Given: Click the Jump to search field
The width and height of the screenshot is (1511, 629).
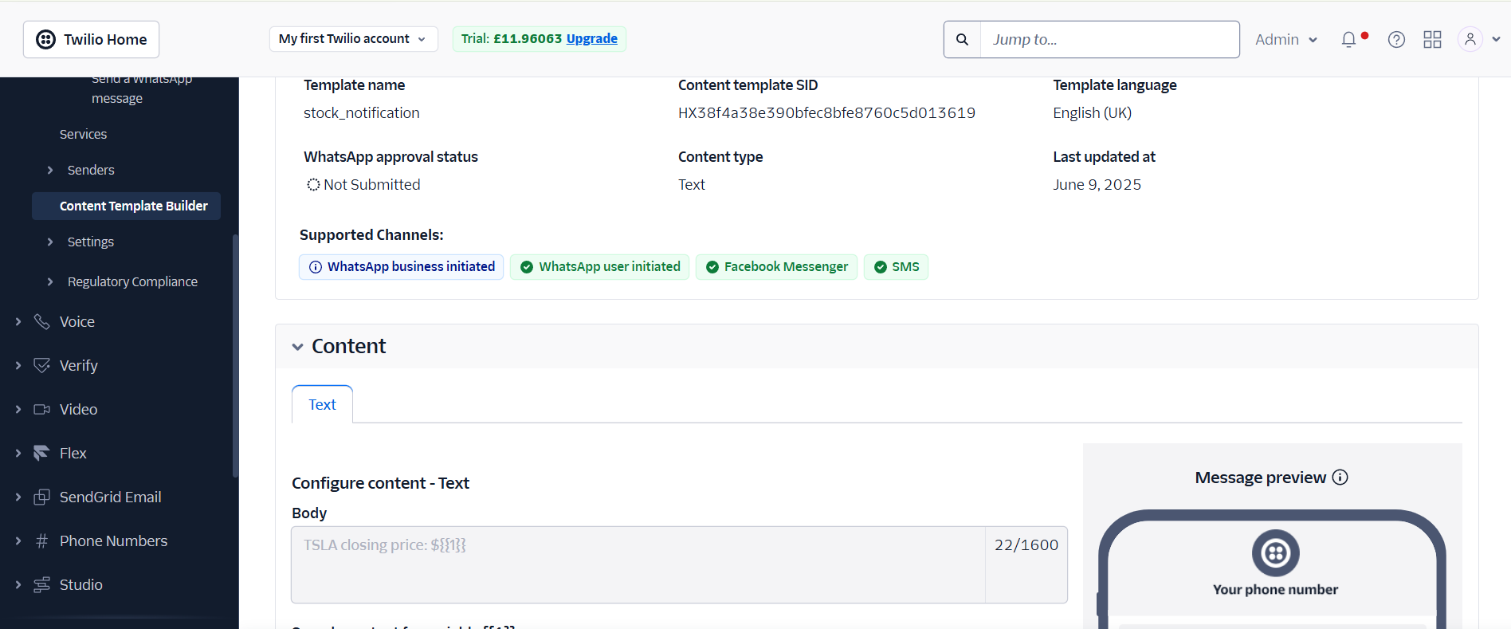Looking at the screenshot, I should pyautogui.click(x=1109, y=39).
